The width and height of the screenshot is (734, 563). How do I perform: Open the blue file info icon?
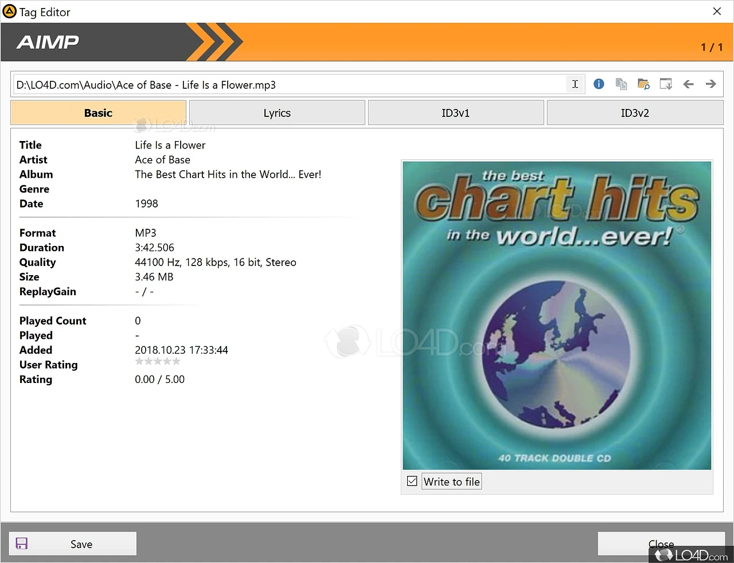coord(599,84)
